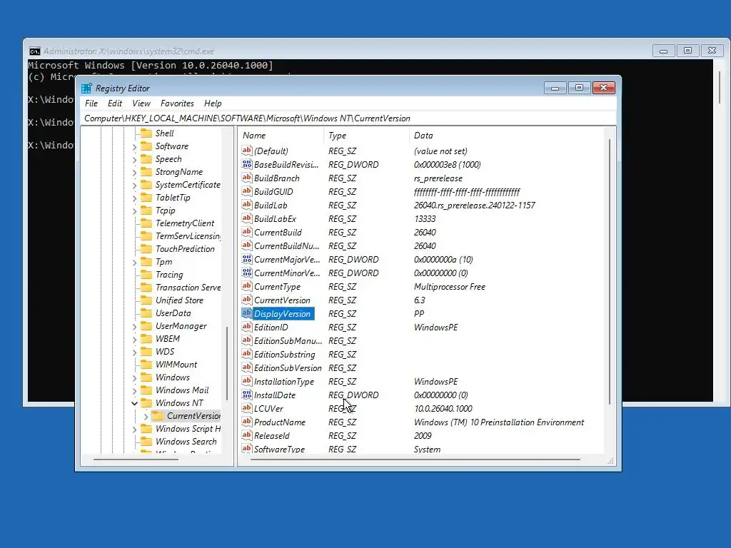
Task: Click the ReleaseId value icon
Action: pyautogui.click(x=246, y=435)
